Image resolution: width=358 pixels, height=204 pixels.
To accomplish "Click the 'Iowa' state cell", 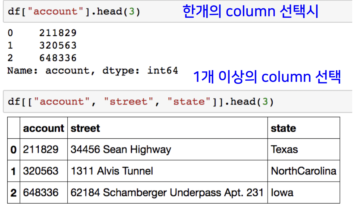I will [x=304, y=192].
